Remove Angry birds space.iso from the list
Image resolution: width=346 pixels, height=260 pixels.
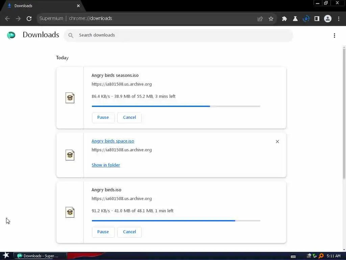(x=277, y=142)
